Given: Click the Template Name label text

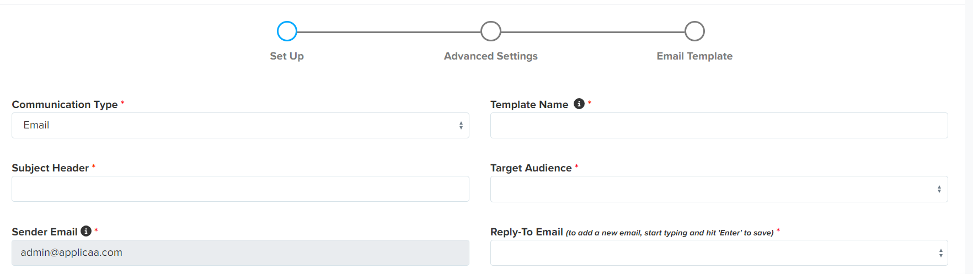Looking at the screenshot, I should coord(529,105).
